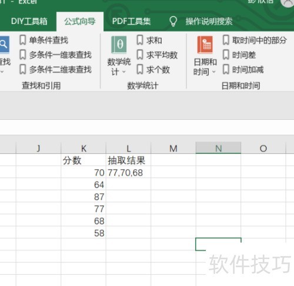Select the 时间差 command
Screen dimensions: 294x286
tap(239, 55)
